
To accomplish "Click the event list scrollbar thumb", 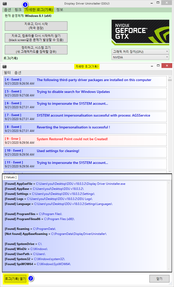I will pyautogui.click(x=170, y=80).
